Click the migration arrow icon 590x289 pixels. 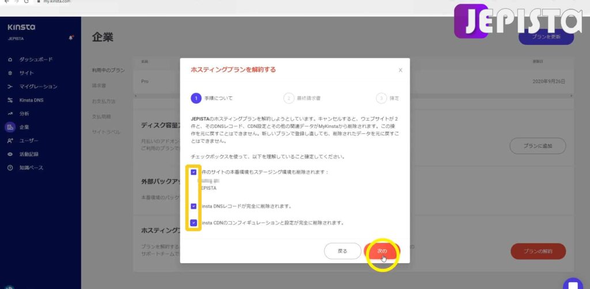pos(10,87)
